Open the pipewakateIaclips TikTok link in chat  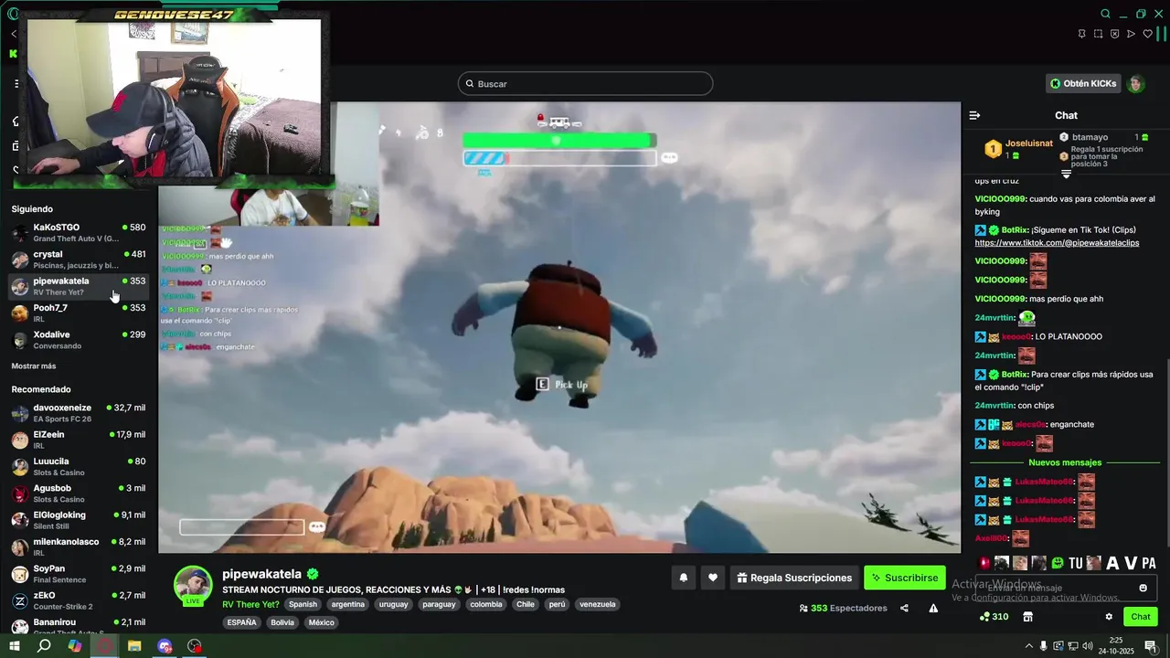(1057, 243)
